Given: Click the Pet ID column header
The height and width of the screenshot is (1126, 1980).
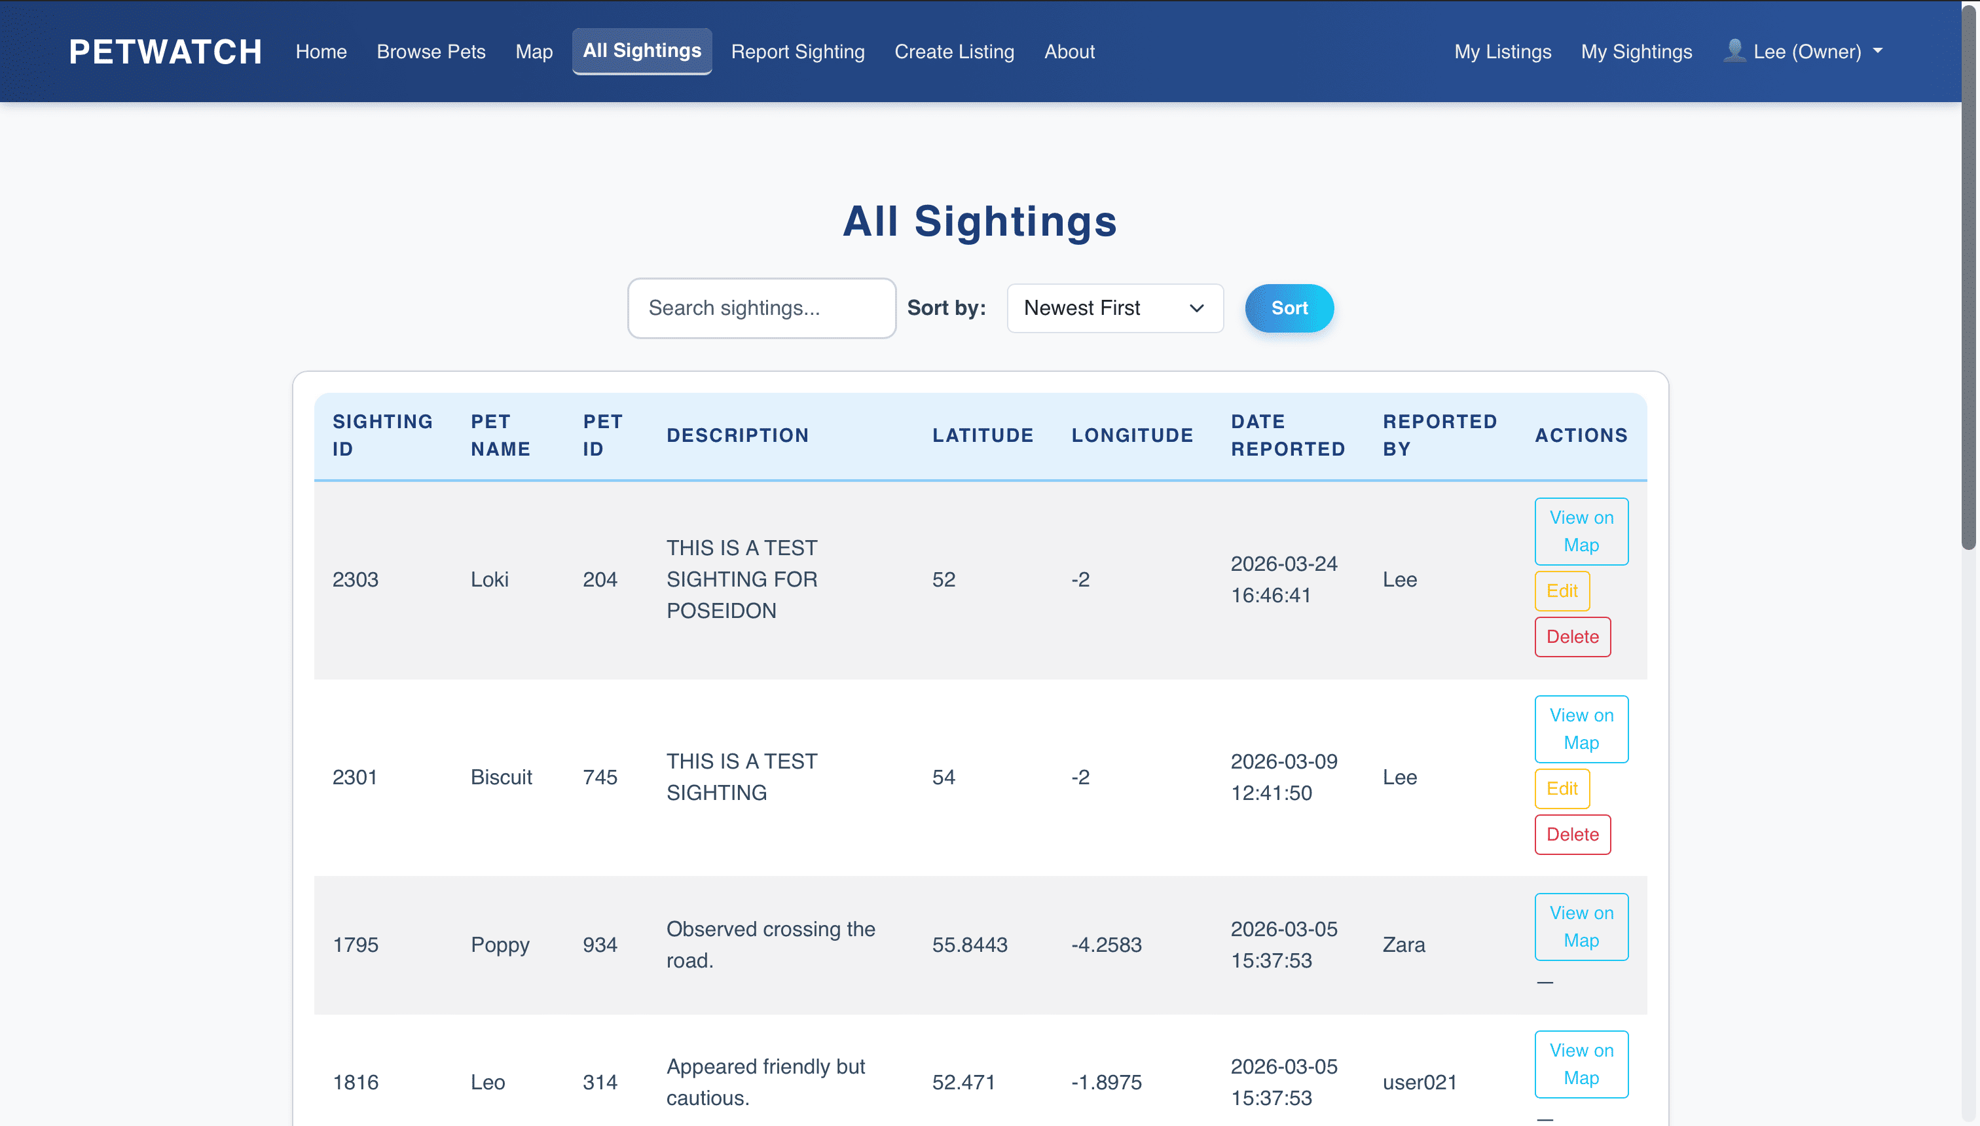Looking at the screenshot, I should (602, 435).
